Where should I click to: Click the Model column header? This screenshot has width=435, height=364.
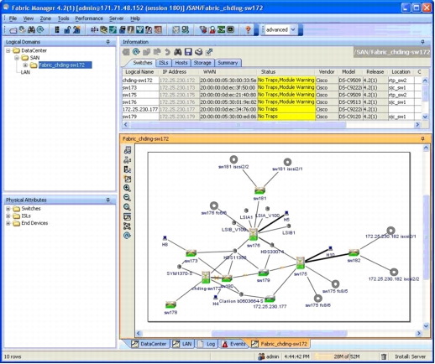(x=350, y=72)
